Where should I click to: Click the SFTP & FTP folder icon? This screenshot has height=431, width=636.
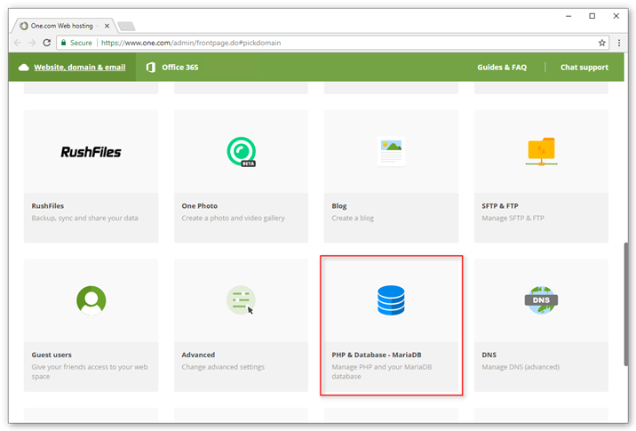point(542,151)
